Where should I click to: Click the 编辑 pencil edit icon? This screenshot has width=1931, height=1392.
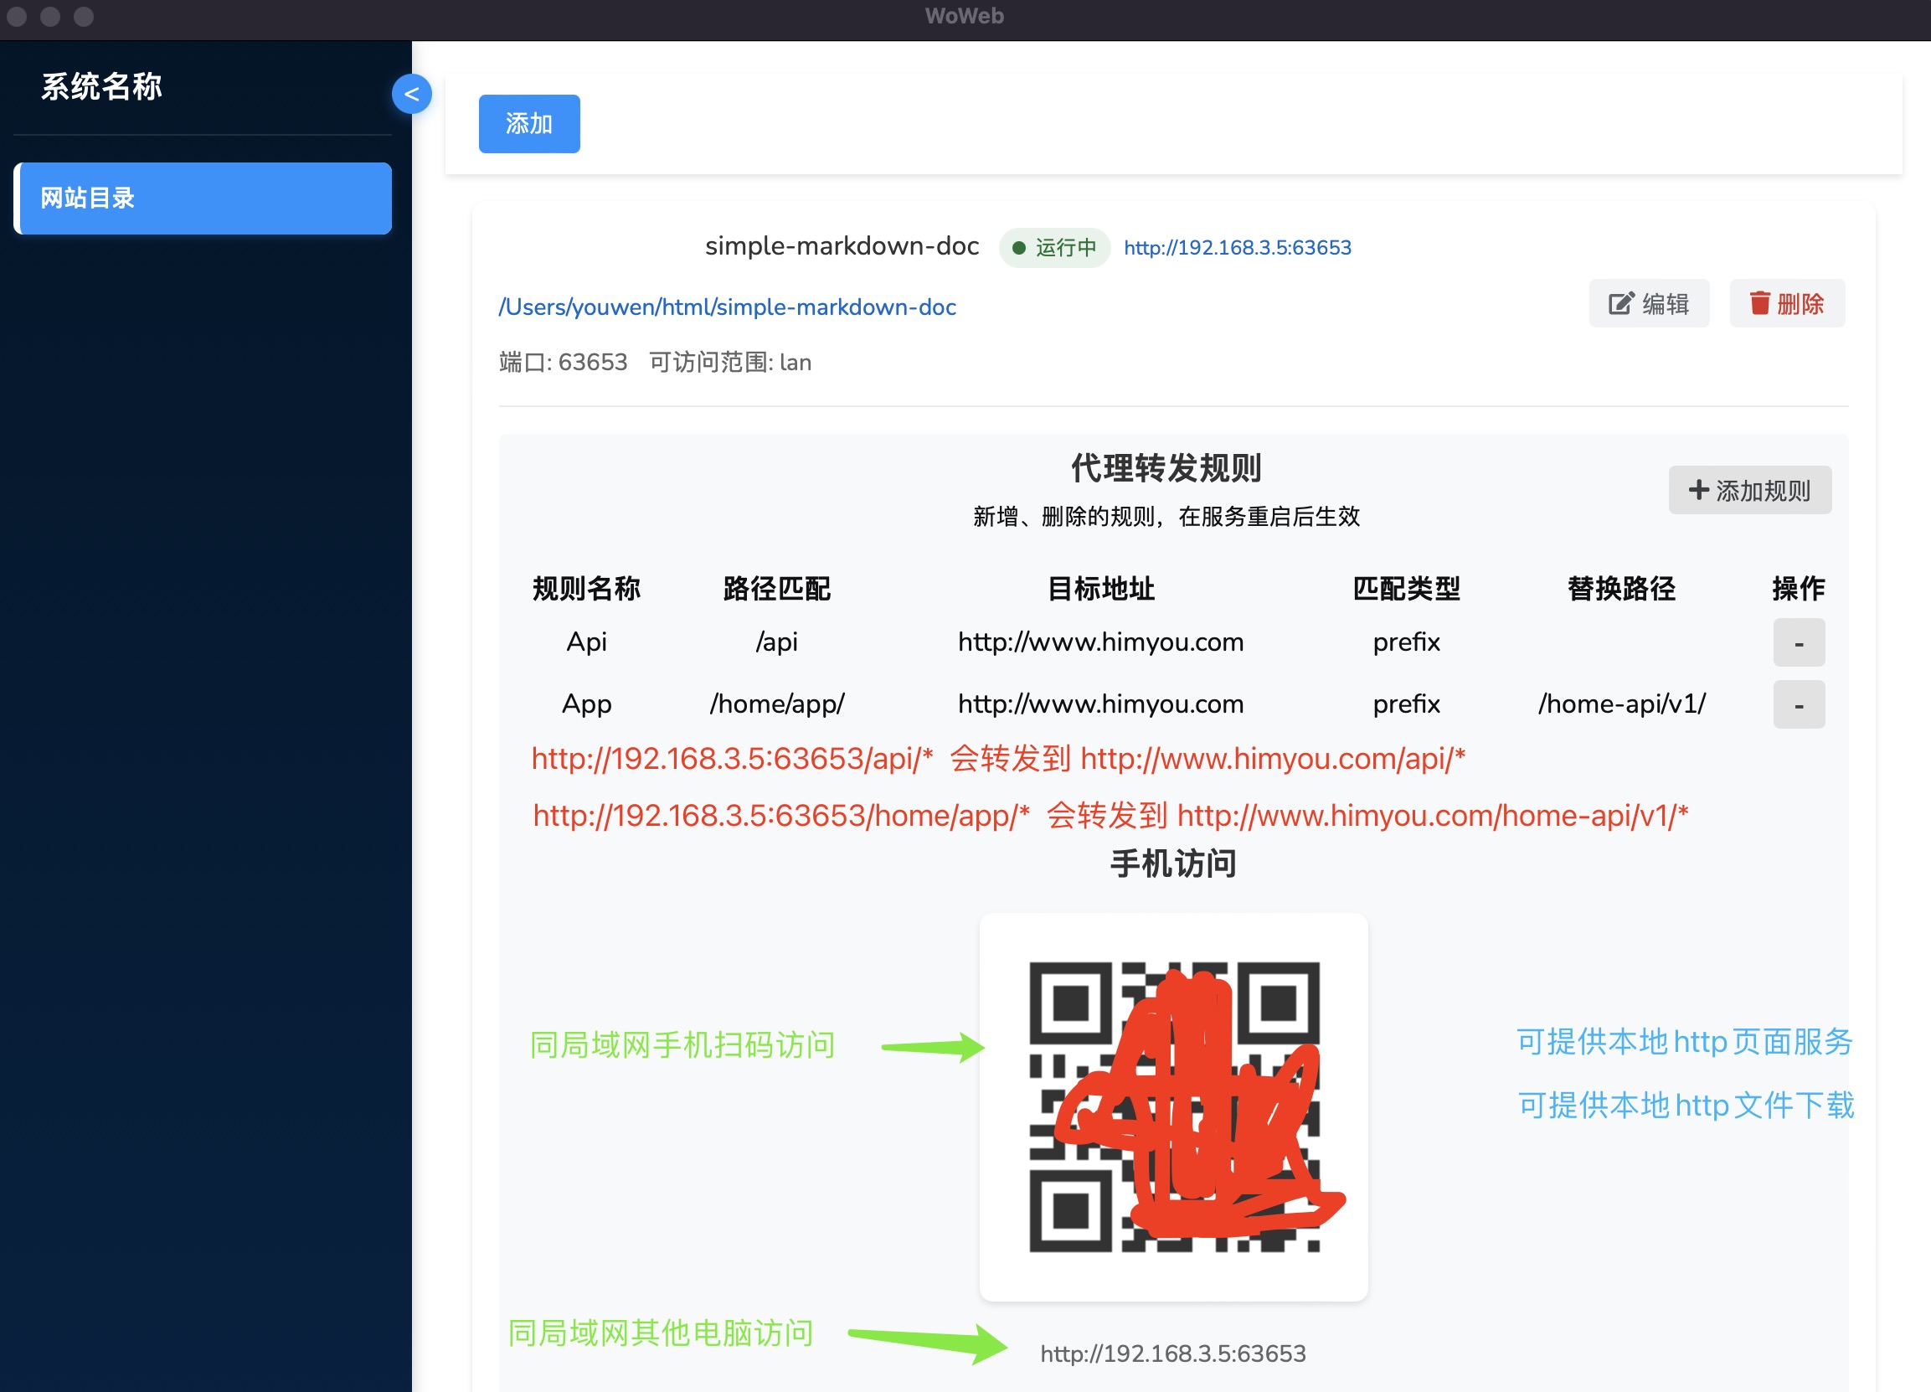[x=1620, y=303]
